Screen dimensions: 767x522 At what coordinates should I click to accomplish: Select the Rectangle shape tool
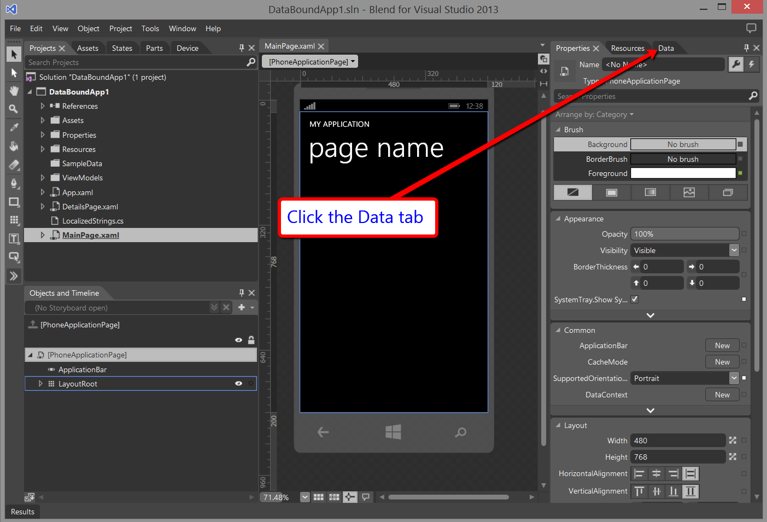(14, 202)
